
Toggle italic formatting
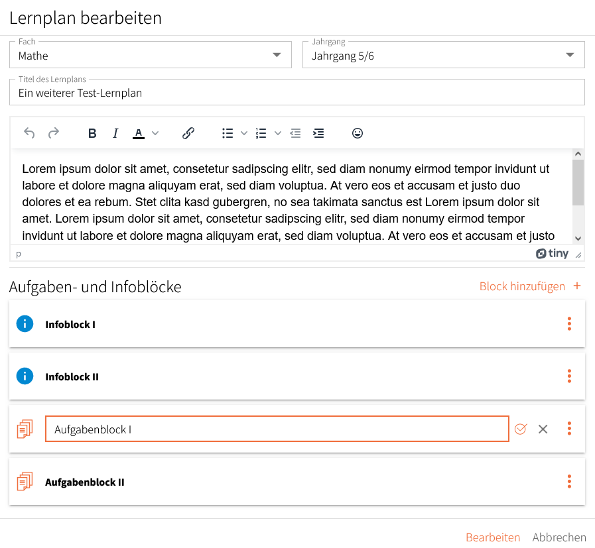[115, 133]
